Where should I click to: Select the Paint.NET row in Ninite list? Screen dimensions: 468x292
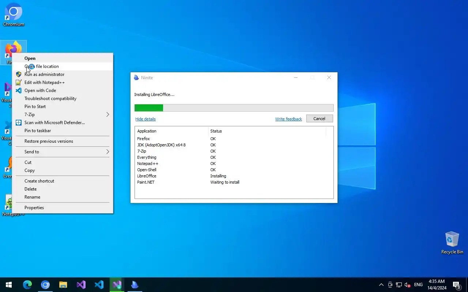tap(234, 182)
